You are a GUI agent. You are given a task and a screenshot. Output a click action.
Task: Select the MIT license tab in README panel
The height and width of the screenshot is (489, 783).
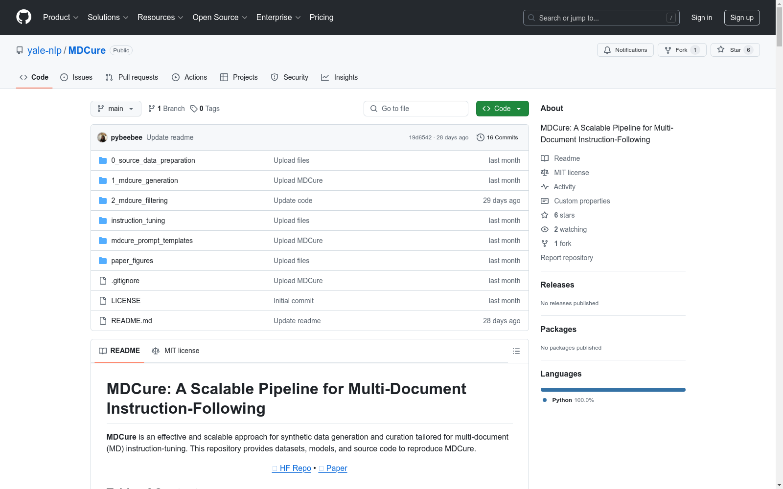(176, 351)
